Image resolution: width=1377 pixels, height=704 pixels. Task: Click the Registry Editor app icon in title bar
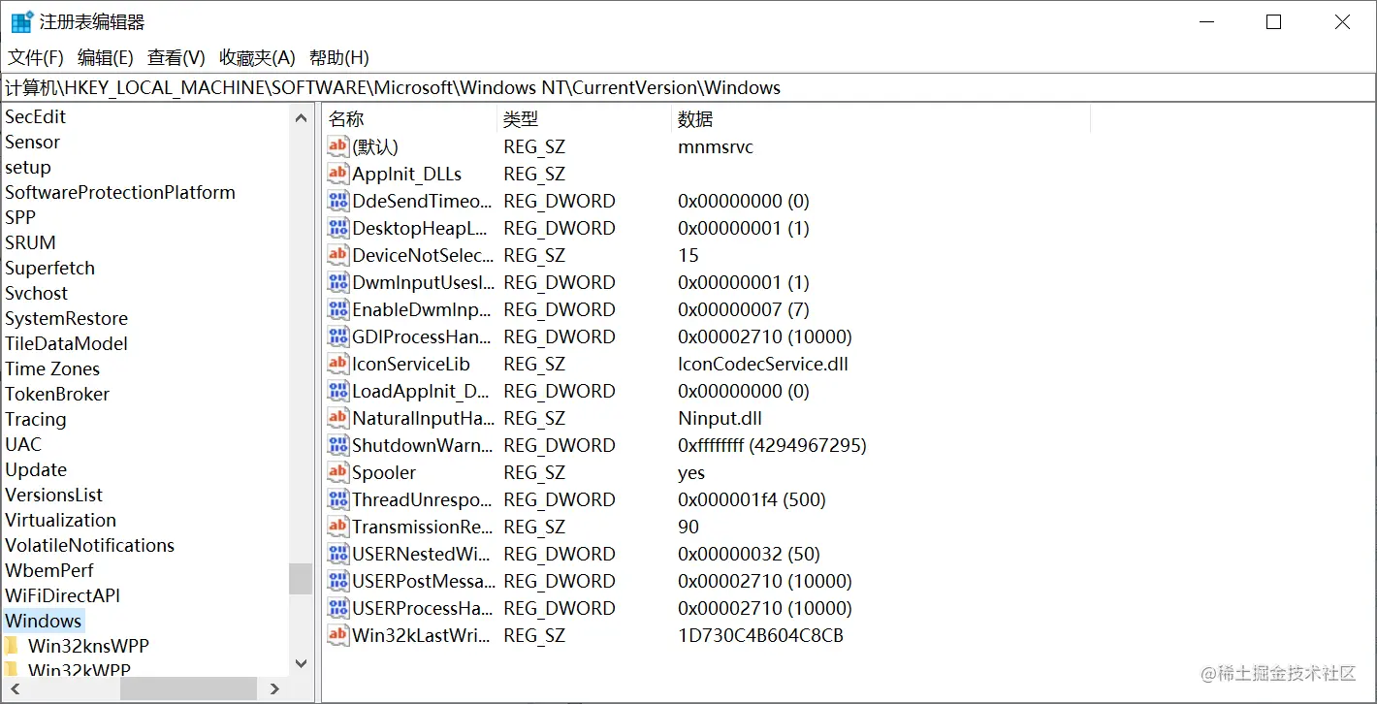(21, 21)
